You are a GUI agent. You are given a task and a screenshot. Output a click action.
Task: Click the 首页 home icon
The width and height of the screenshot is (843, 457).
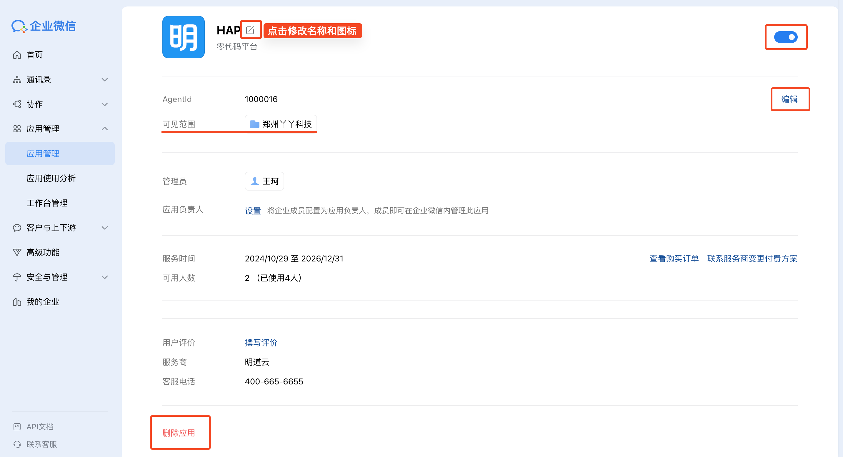[x=17, y=55]
